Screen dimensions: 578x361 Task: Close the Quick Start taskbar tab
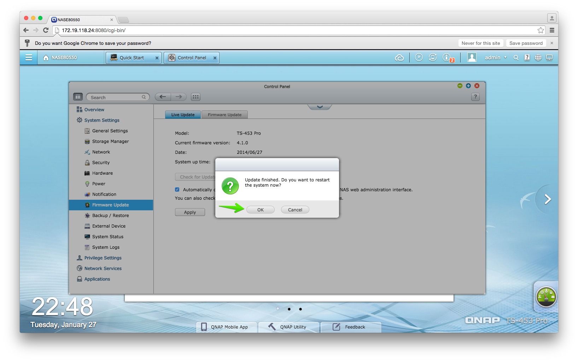pos(157,58)
